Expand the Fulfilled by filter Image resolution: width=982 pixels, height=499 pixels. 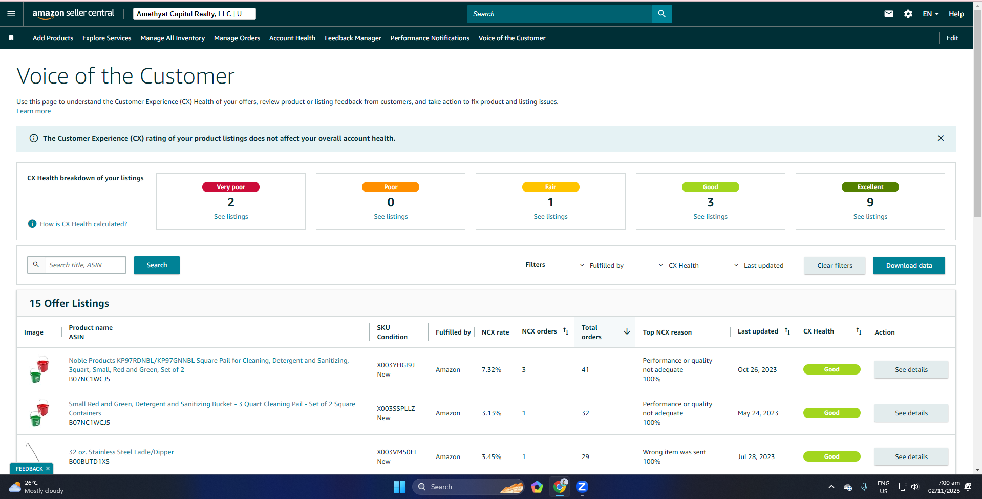coord(602,265)
